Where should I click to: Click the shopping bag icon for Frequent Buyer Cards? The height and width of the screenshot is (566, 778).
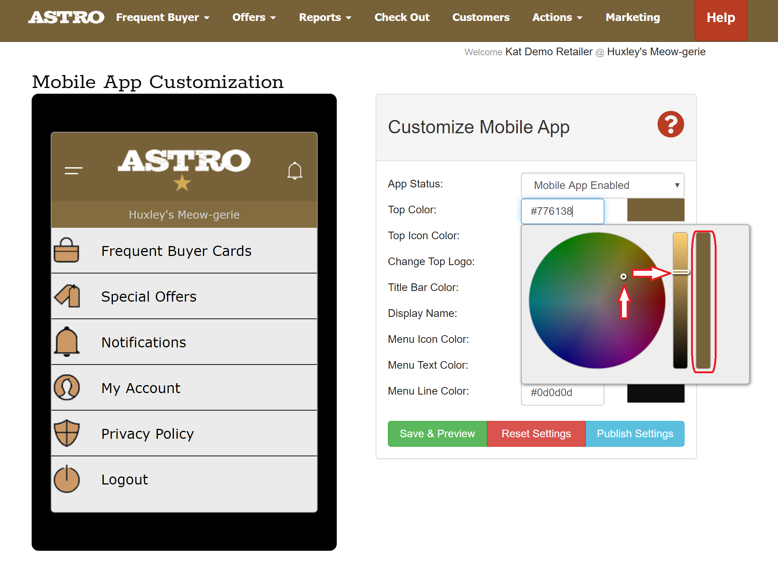click(66, 250)
